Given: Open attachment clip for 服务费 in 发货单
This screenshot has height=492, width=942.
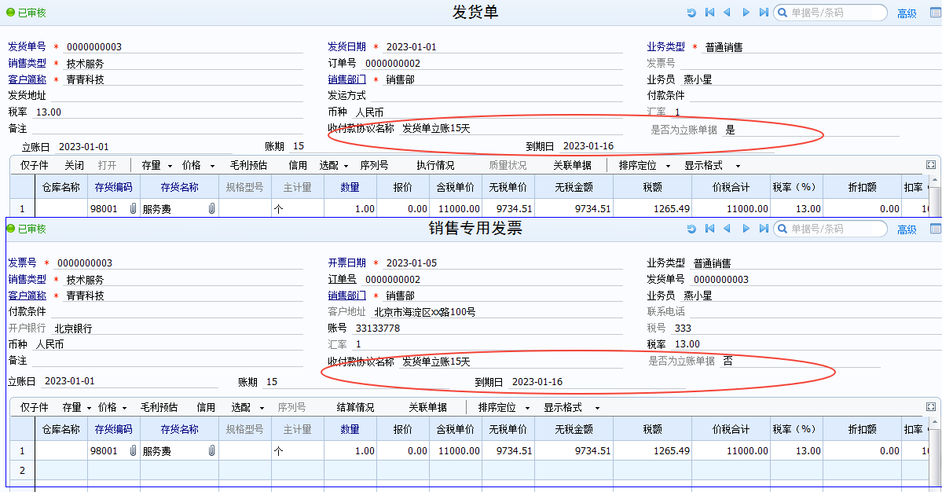Looking at the screenshot, I should (211, 208).
